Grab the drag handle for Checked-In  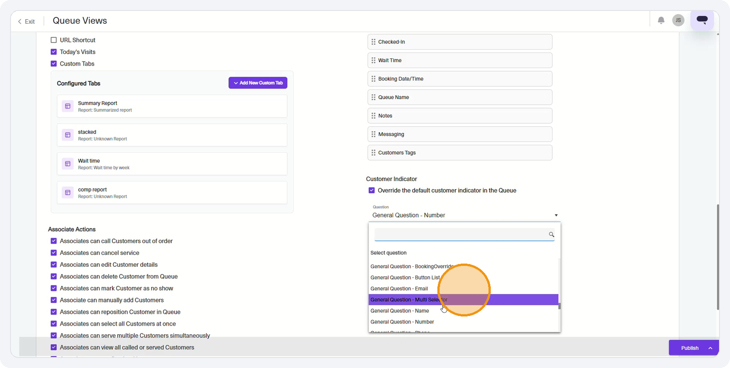(x=373, y=42)
